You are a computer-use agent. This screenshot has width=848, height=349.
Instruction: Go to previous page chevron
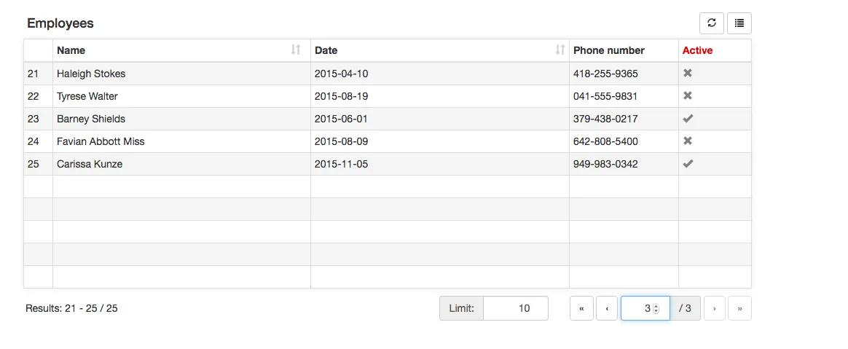click(x=607, y=308)
